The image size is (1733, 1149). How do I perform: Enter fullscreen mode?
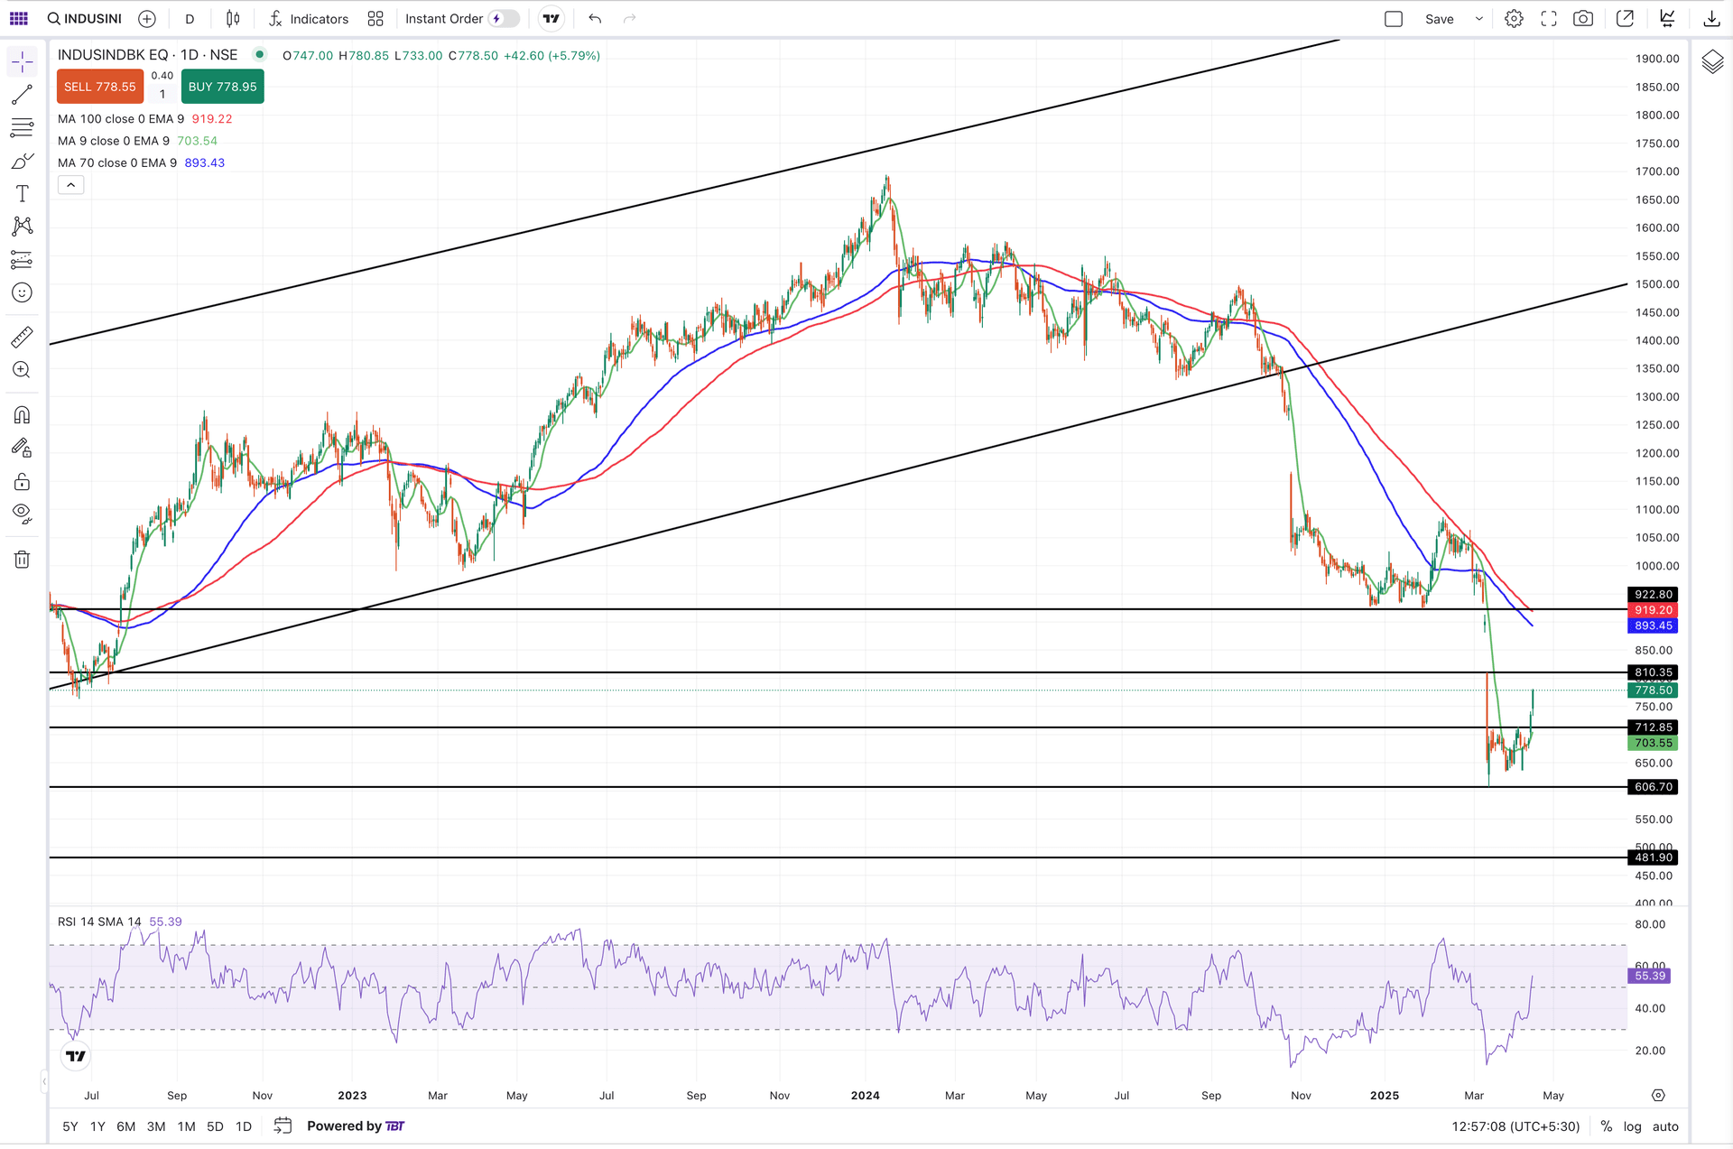click(1549, 18)
